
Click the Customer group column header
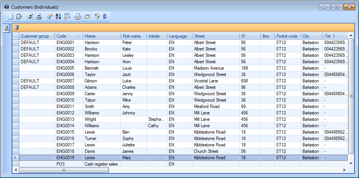[x=37, y=36]
